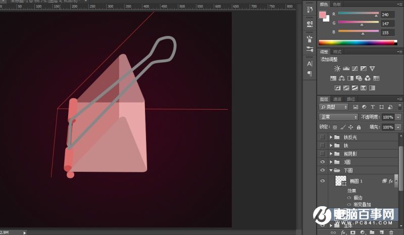Create a new fill or adjustment layer
The height and width of the screenshot is (235, 404).
[x=362, y=232]
